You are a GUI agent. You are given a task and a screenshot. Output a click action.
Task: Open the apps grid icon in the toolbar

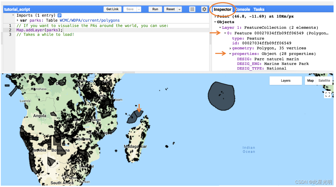click(192, 9)
